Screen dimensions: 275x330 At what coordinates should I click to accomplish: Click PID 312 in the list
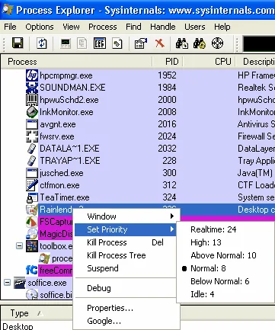pyautogui.click(x=169, y=185)
